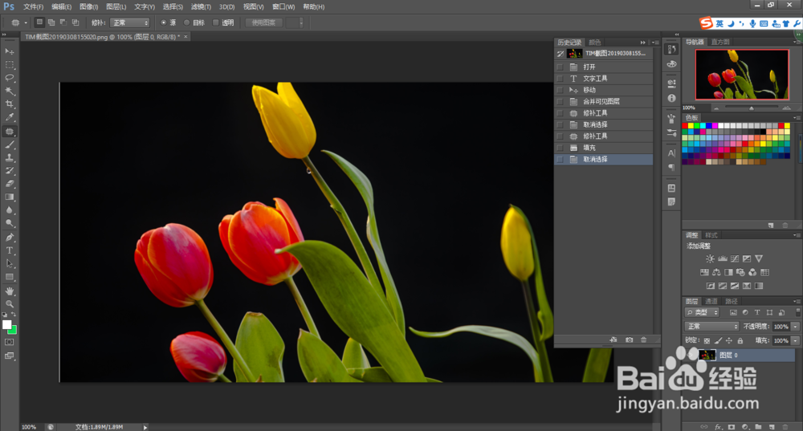Click the Navigator zoom slider handle
Image resolution: width=803 pixels, height=431 pixels.
(x=752, y=108)
